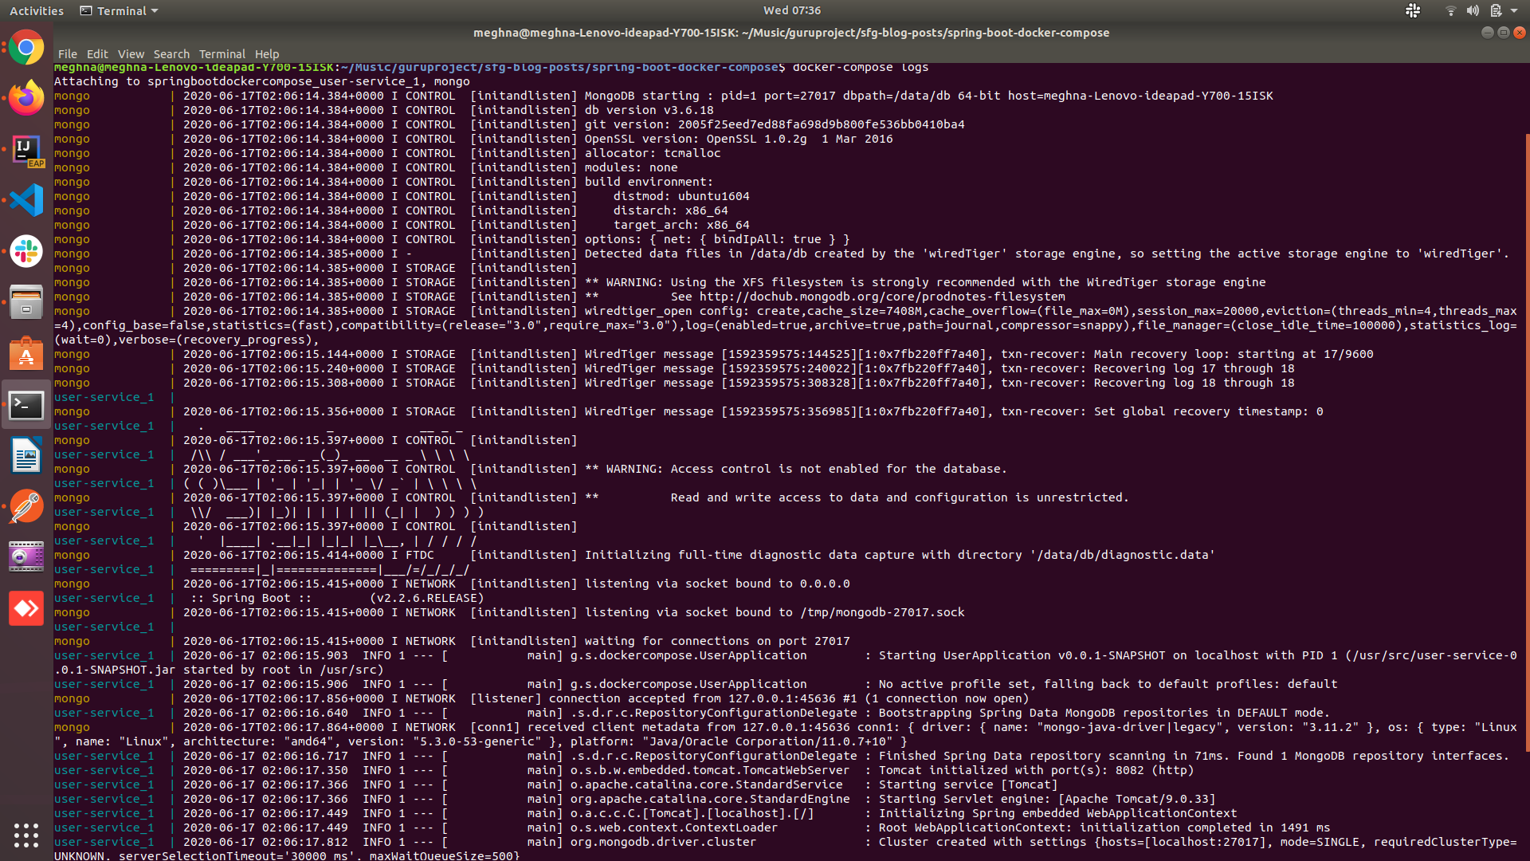Minimize the terminal window
This screenshot has height=861, width=1530.
(1487, 33)
